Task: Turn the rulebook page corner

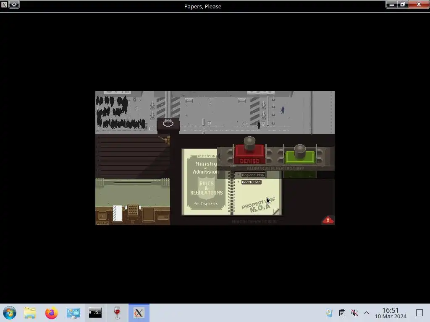Action: [x=276, y=211]
